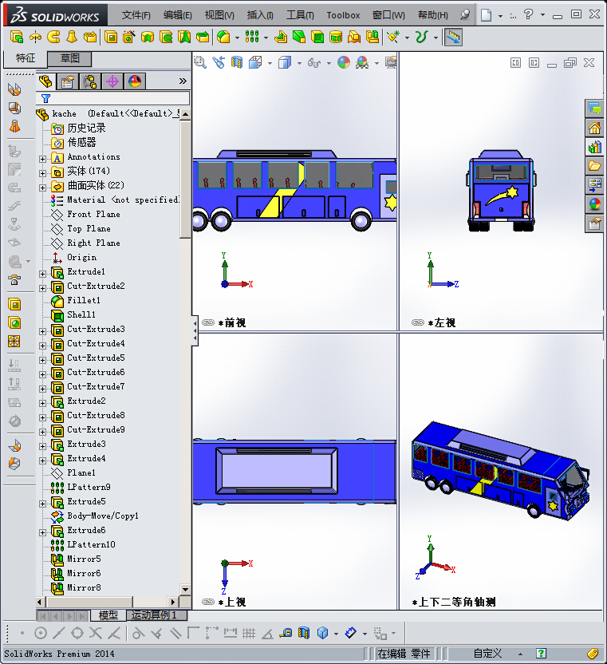Click the feature tree vertical scrollbar down arrow
Viewport: 607px width, 664px height.
click(x=185, y=589)
